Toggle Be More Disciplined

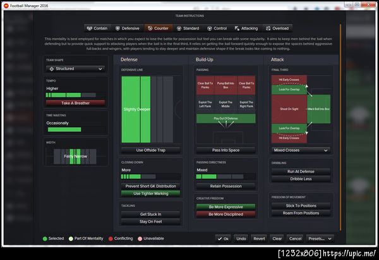[x=226, y=214]
